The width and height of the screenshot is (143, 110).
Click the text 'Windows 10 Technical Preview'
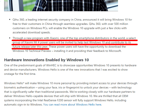(32, 51)
